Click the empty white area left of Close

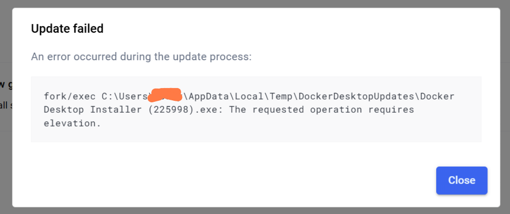click(228, 180)
